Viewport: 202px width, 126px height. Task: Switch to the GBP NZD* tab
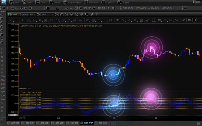58,123
